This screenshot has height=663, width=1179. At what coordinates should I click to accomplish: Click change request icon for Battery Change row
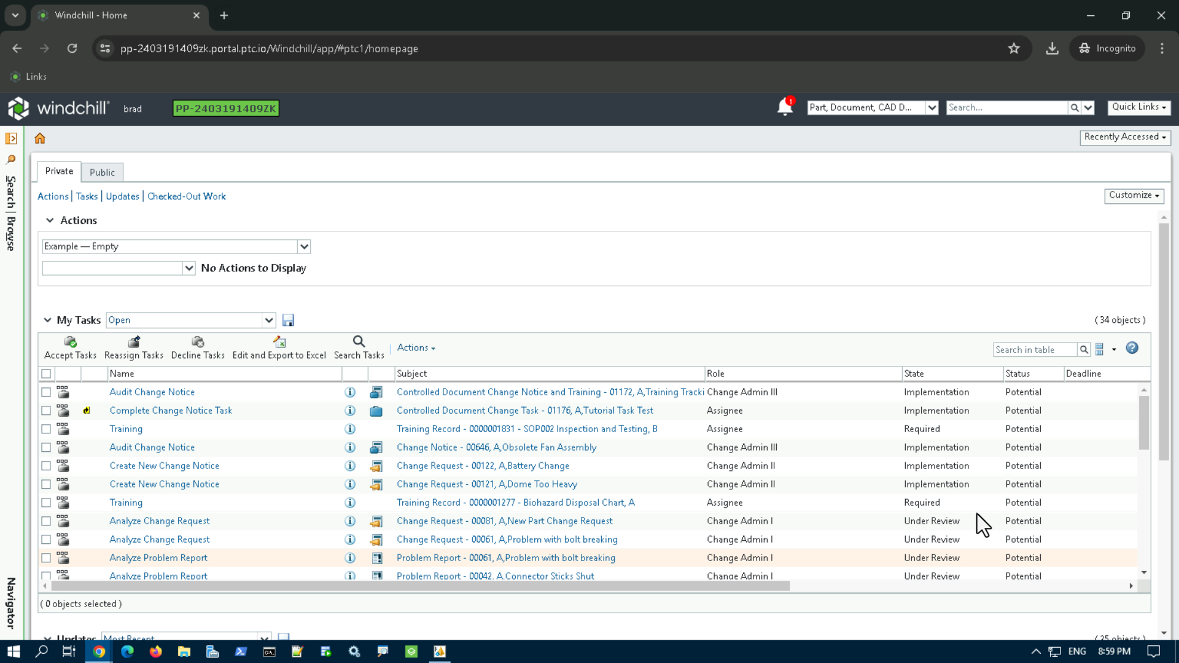(376, 466)
